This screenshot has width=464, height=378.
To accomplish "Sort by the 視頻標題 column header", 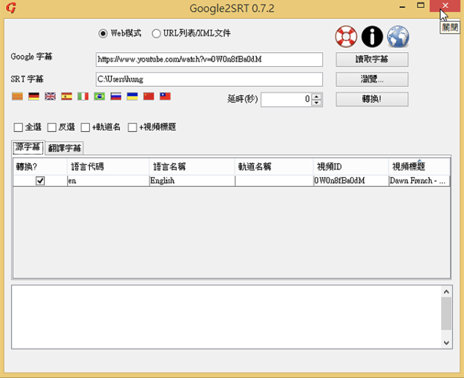I will pyautogui.click(x=419, y=167).
